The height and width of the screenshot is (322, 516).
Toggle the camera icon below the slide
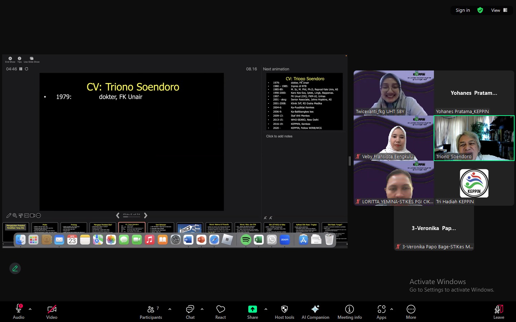[x=33, y=215]
